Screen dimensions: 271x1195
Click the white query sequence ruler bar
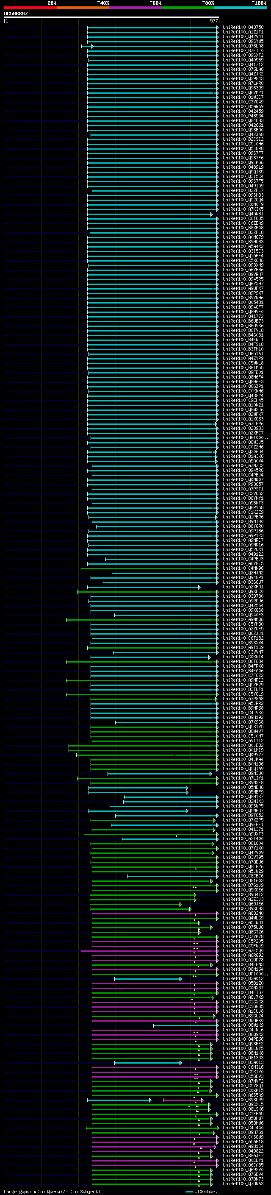click(112, 18)
